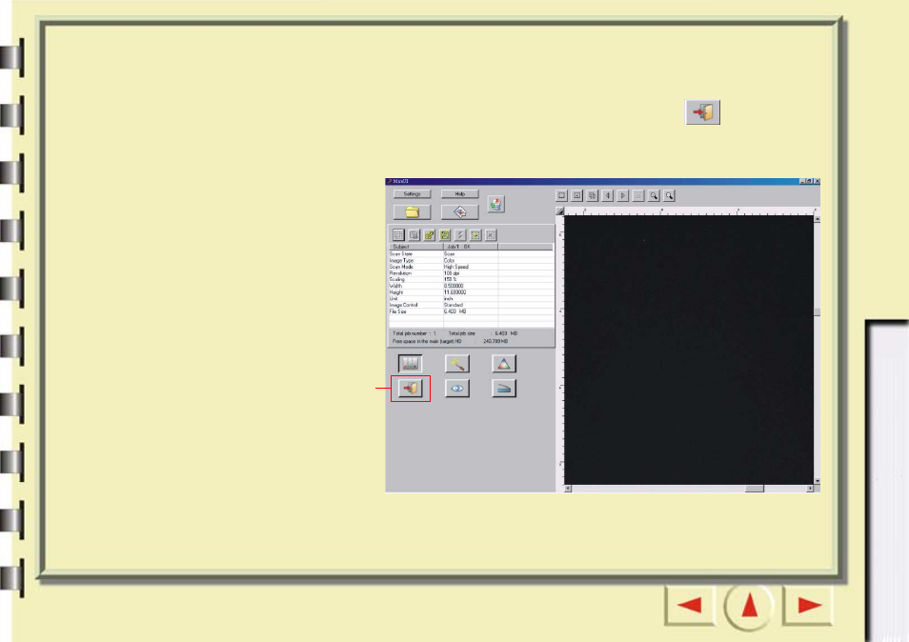This screenshot has height=642, width=909.
Task: Click the red up arrow navigation button
Action: (x=750, y=606)
